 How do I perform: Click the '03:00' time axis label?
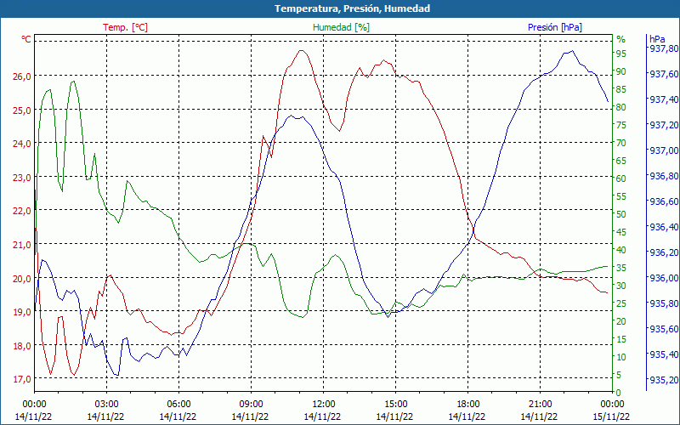coord(106,404)
